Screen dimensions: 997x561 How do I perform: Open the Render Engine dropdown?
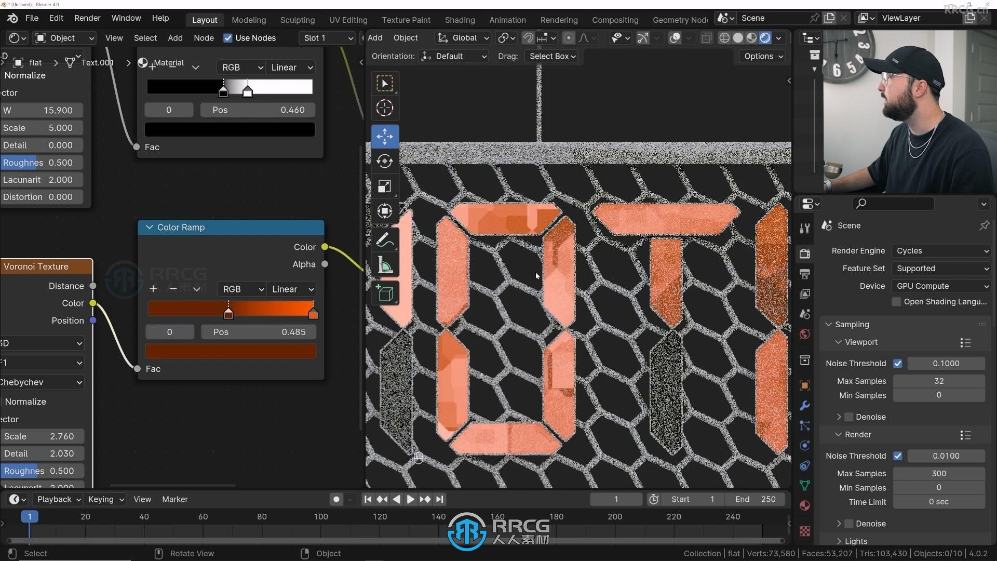(941, 251)
